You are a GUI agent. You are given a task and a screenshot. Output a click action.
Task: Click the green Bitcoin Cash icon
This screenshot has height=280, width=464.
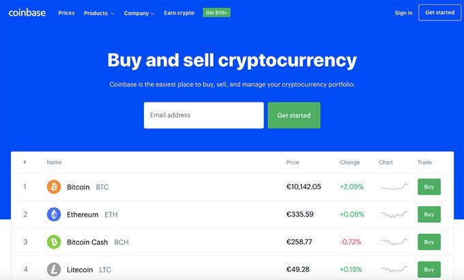click(x=54, y=242)
